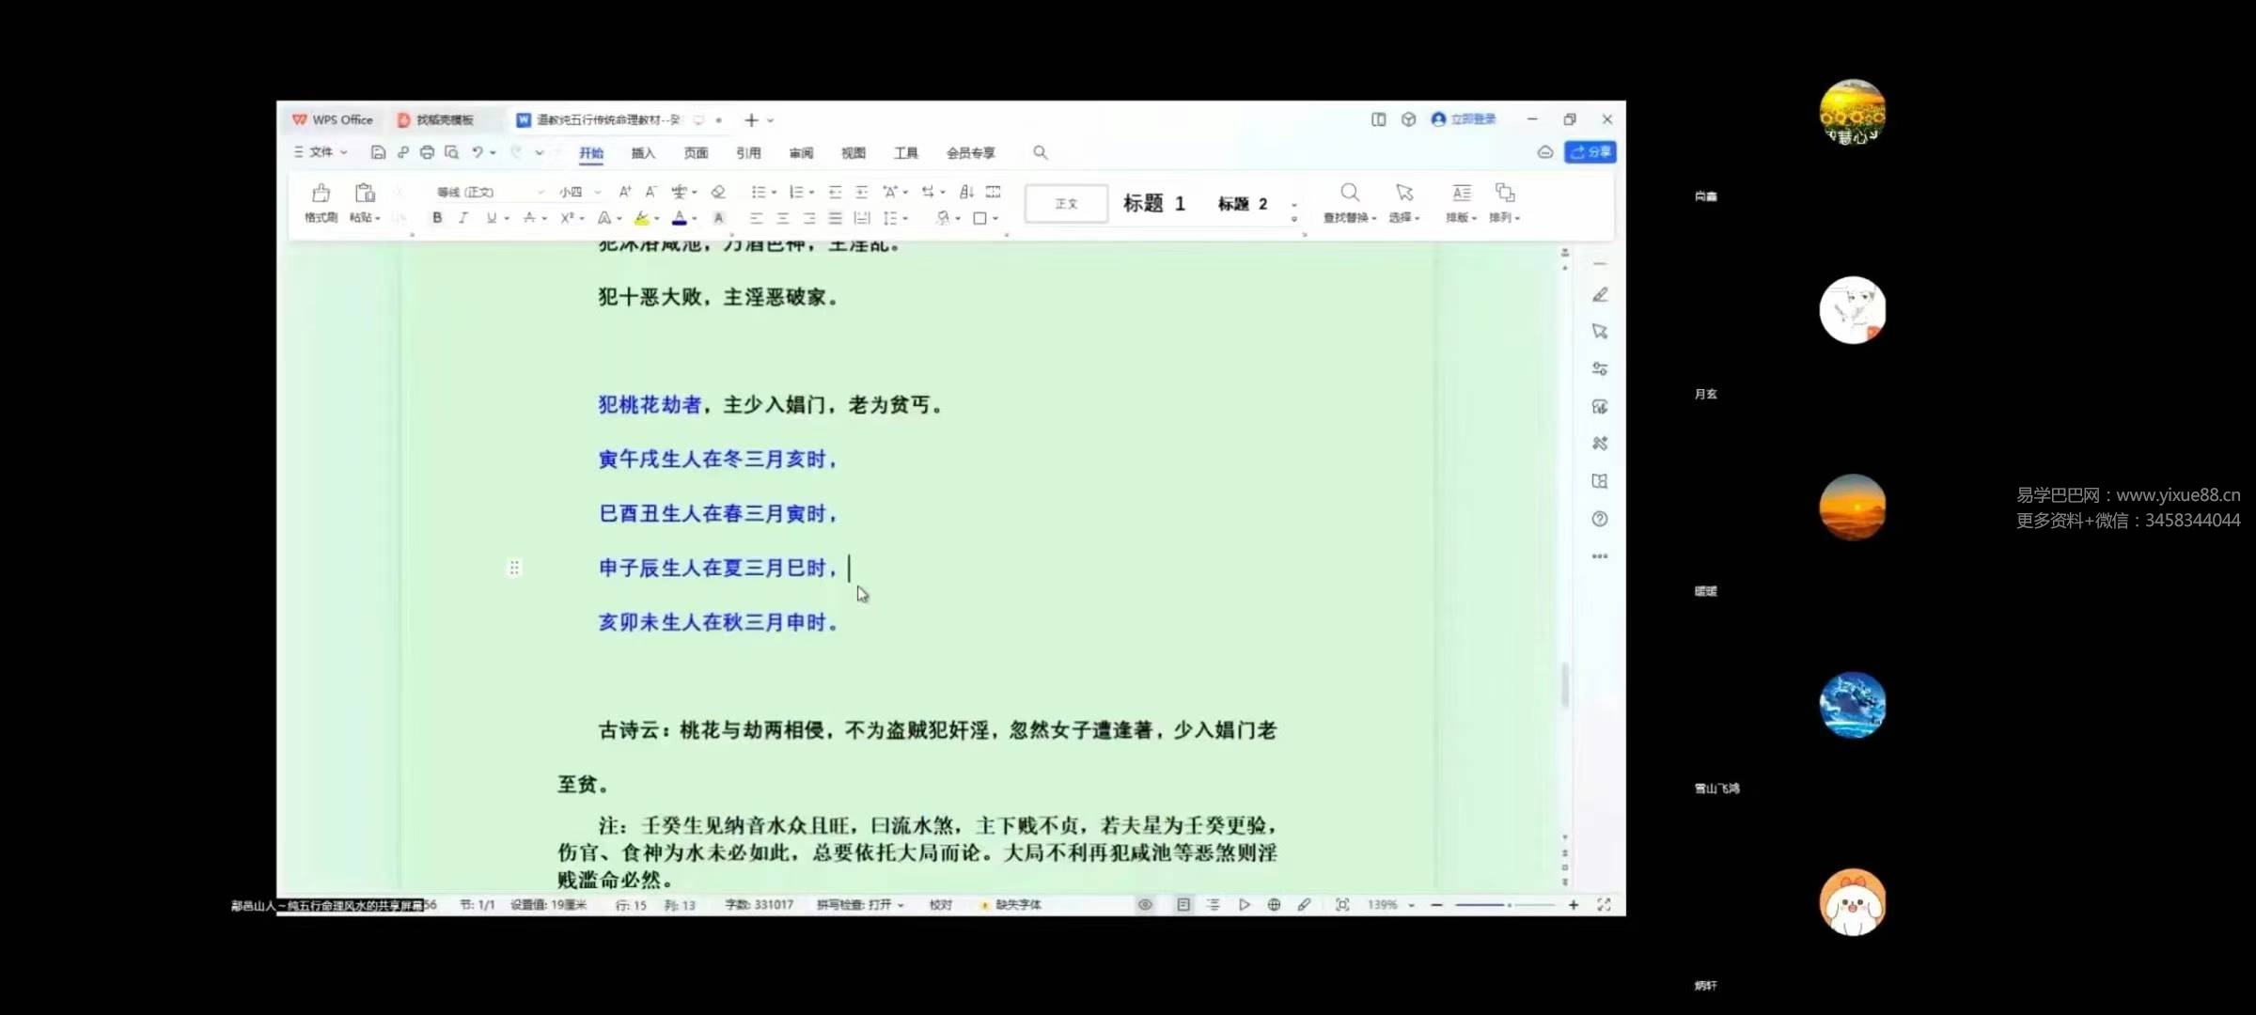The width and height of the screenshot is (2256, 1015).
Task: Toggle highlight color on selected text
Action: 643,217
